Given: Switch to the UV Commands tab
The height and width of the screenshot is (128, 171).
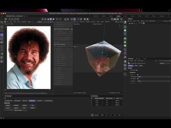Looking at the screenshot, I should 48,101.
